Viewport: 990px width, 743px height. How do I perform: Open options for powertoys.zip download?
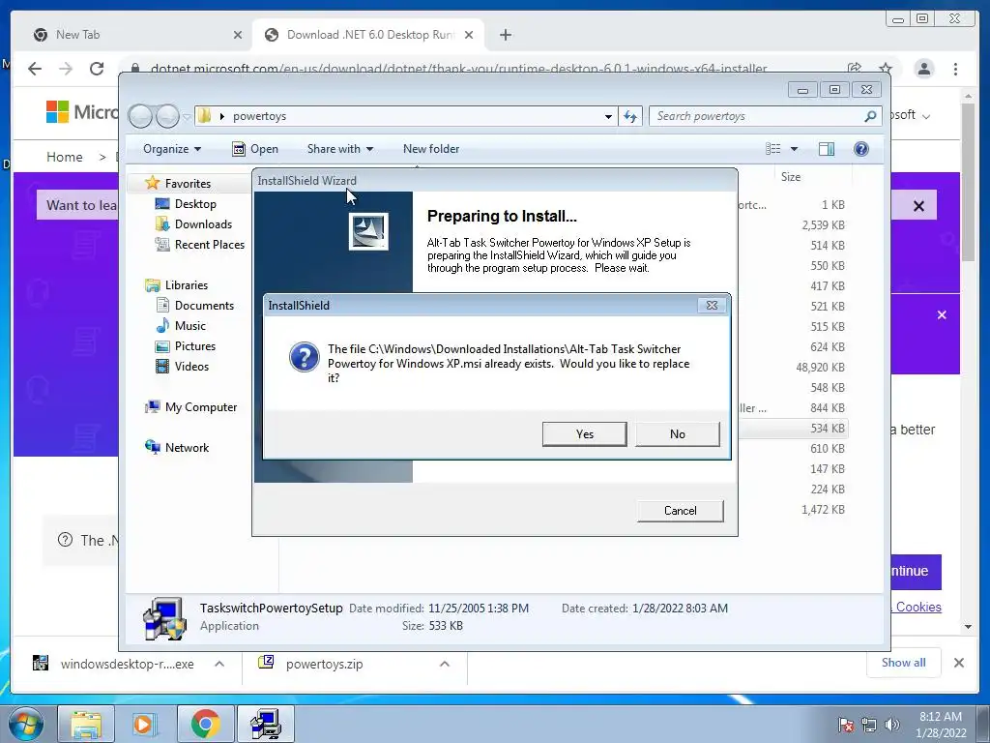(445, 664)
